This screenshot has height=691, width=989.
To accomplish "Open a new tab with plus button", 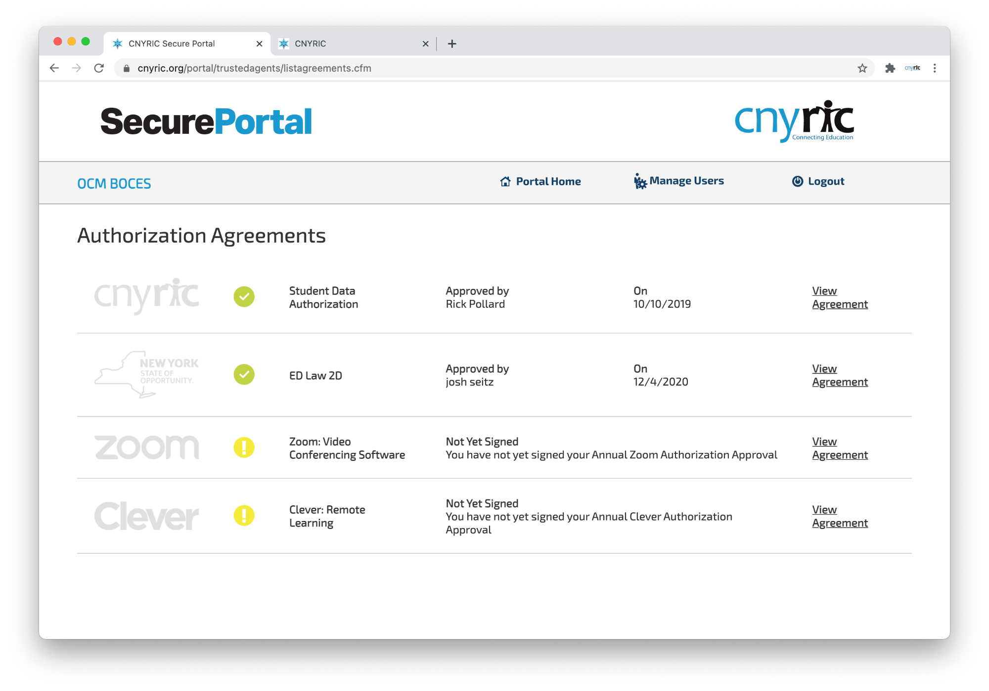I will [x=452, y=44].
